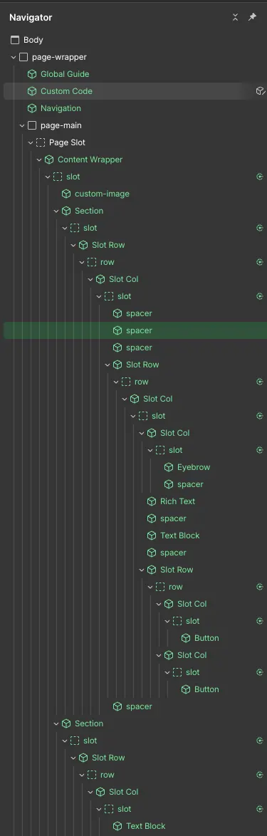The height and width of the screenshot is (836, 267).
Task: Click the Custom Code component's edit icon
Action: (x=260, y=91)
